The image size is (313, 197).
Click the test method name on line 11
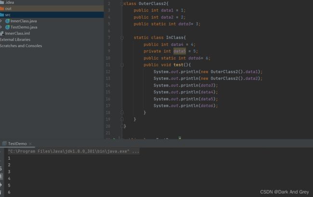pyautogui.click(x=179, y=65)
